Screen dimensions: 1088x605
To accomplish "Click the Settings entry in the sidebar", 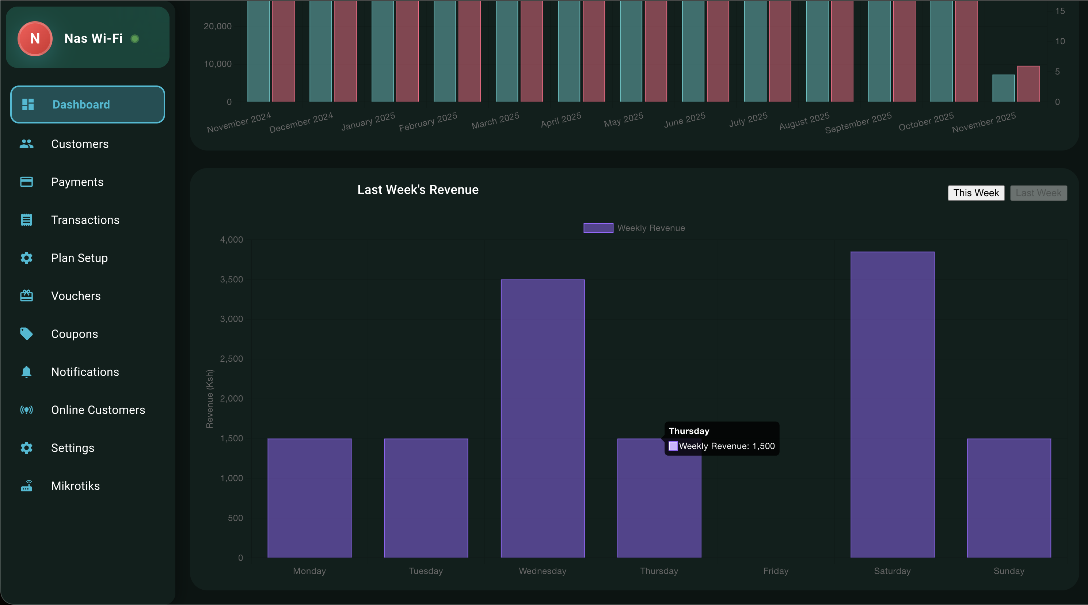I will click(73, 448).
